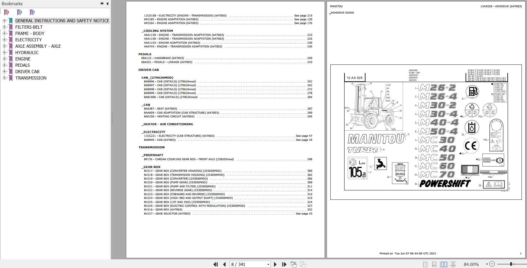Image resolution: width=527 pixels, height=268 pixels.
Task: Click the 12AA528 - ADHESIVE (647003) page header
Action: tap(501, 6)
